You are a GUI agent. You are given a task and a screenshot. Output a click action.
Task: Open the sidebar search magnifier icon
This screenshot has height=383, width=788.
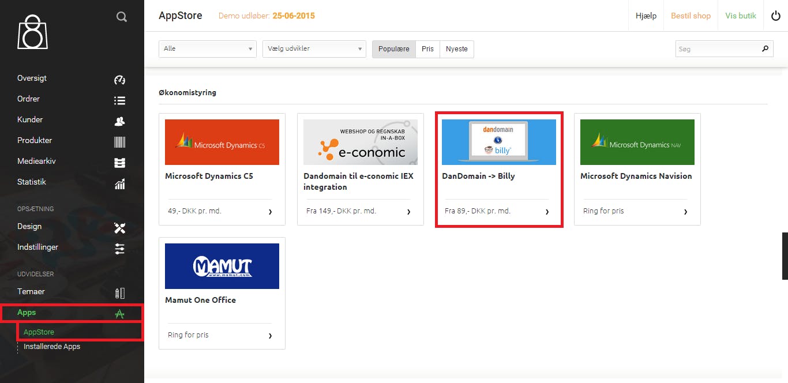[x=121, y=17]
